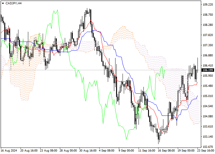This screenshot has width=215, height=154.
Task: Click the 107.820 price scale label
Action: point(208,35)
